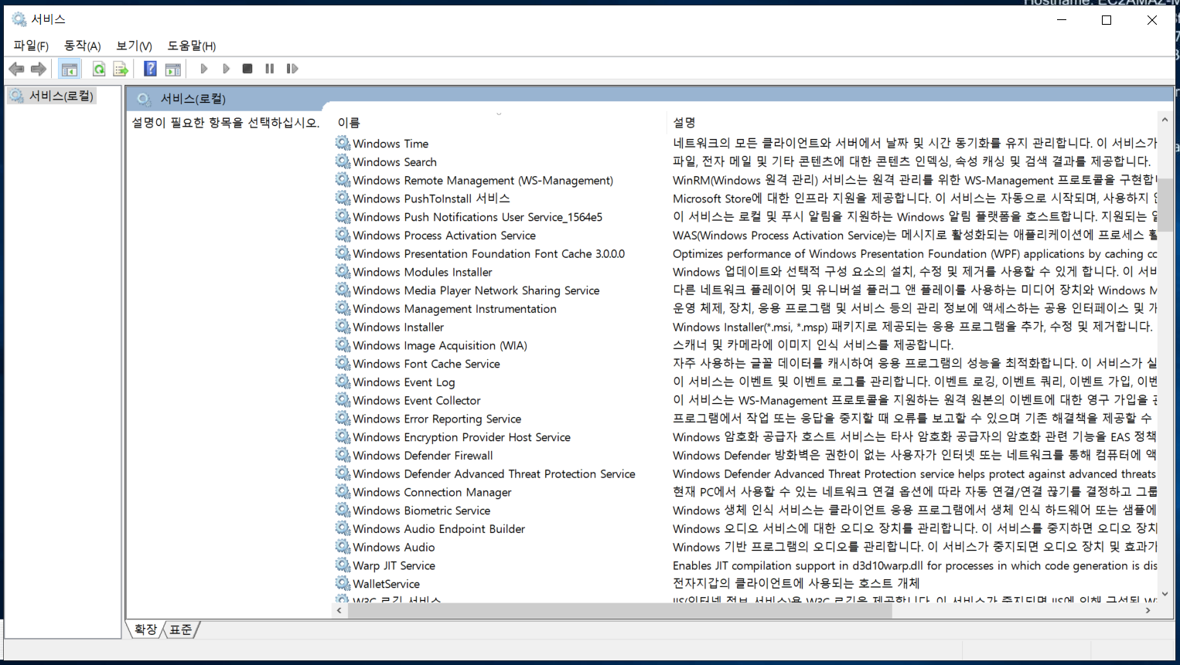Open Help with the blue question mark icon
This screenshot has height=665, width=1180.
[x=151, y=69]
